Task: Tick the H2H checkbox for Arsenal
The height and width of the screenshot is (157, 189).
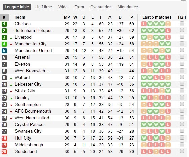Action: coord(182,57)
